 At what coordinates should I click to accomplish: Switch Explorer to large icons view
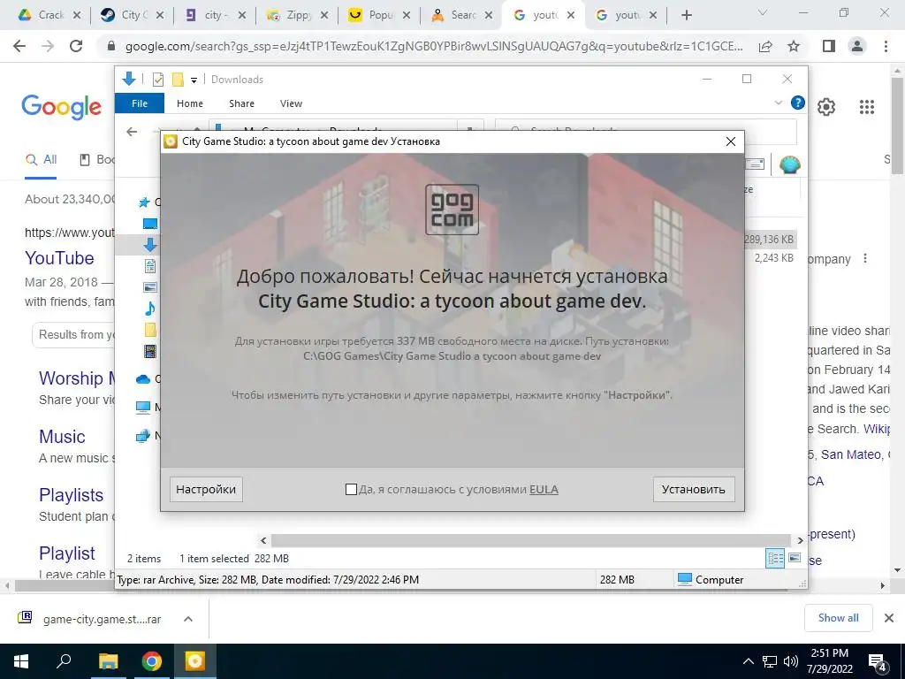pos(795,559)
